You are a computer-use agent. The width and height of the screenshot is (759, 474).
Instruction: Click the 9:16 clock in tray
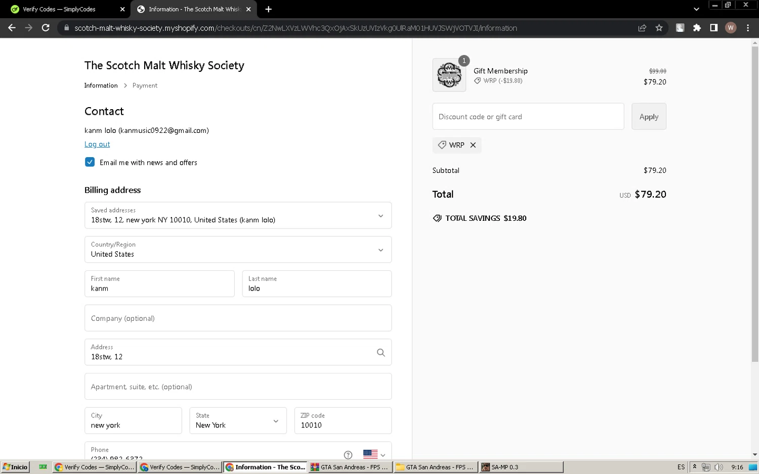[x=737, y=467]
